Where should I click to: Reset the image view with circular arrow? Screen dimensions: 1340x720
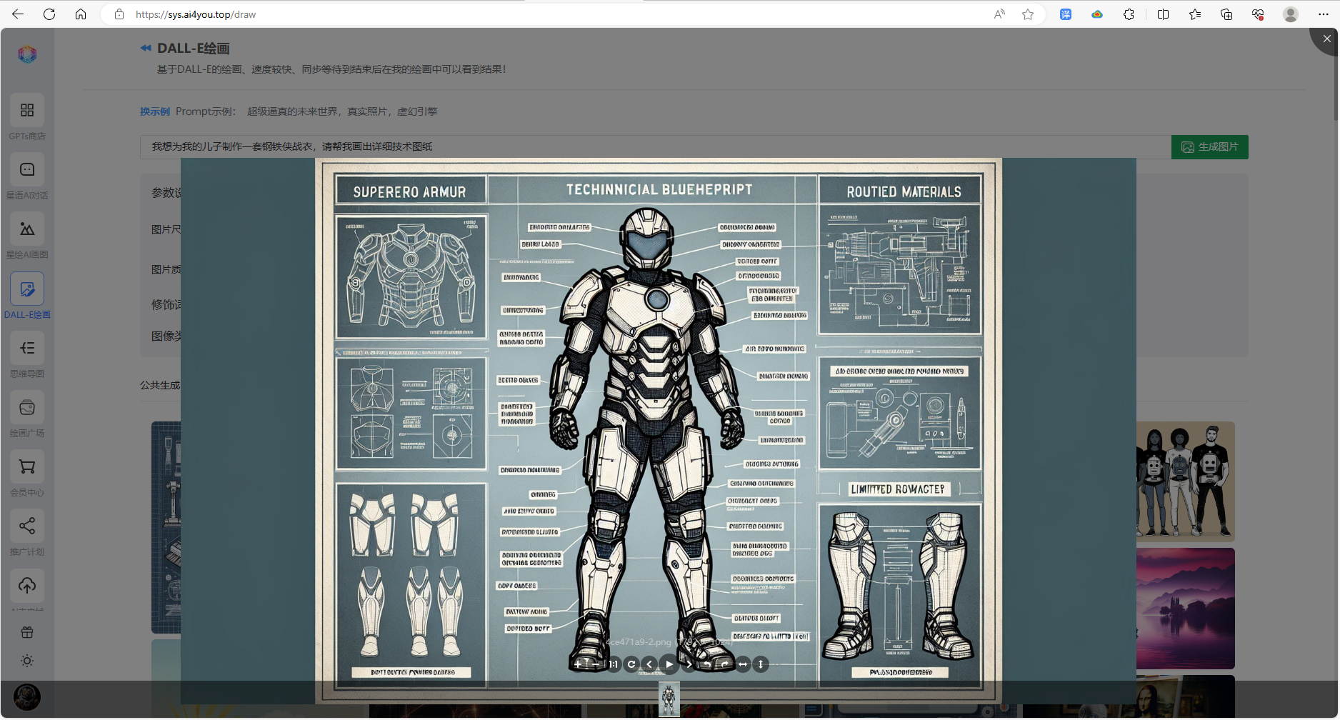pos(631,664)
